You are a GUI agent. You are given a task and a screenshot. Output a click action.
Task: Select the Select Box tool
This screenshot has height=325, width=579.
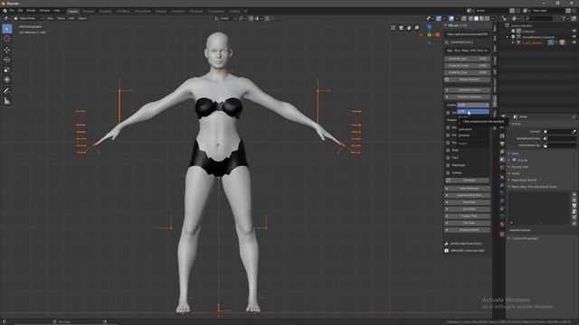(6, 29)
